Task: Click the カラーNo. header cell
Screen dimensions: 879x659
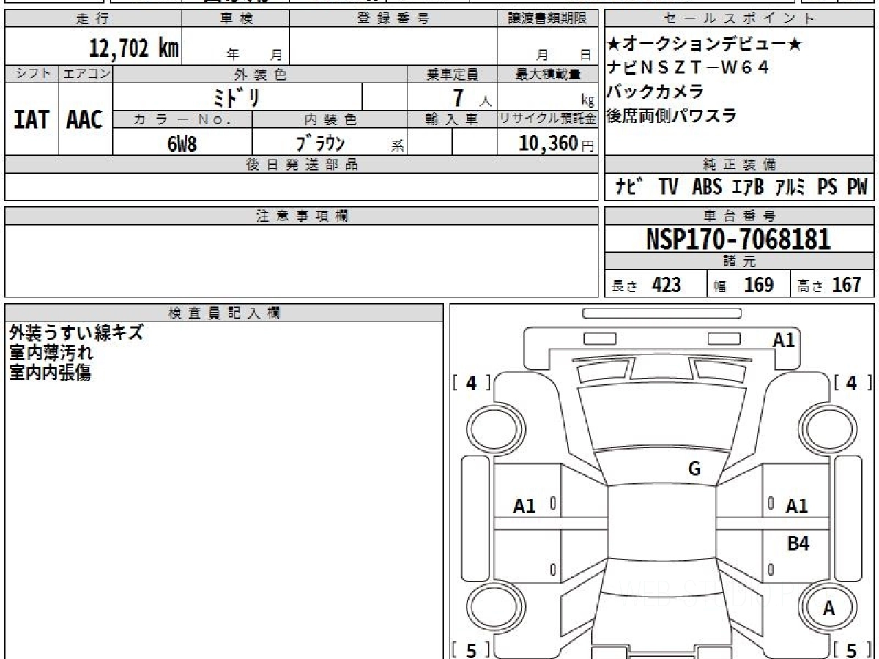Action: (x=182, y=119)
